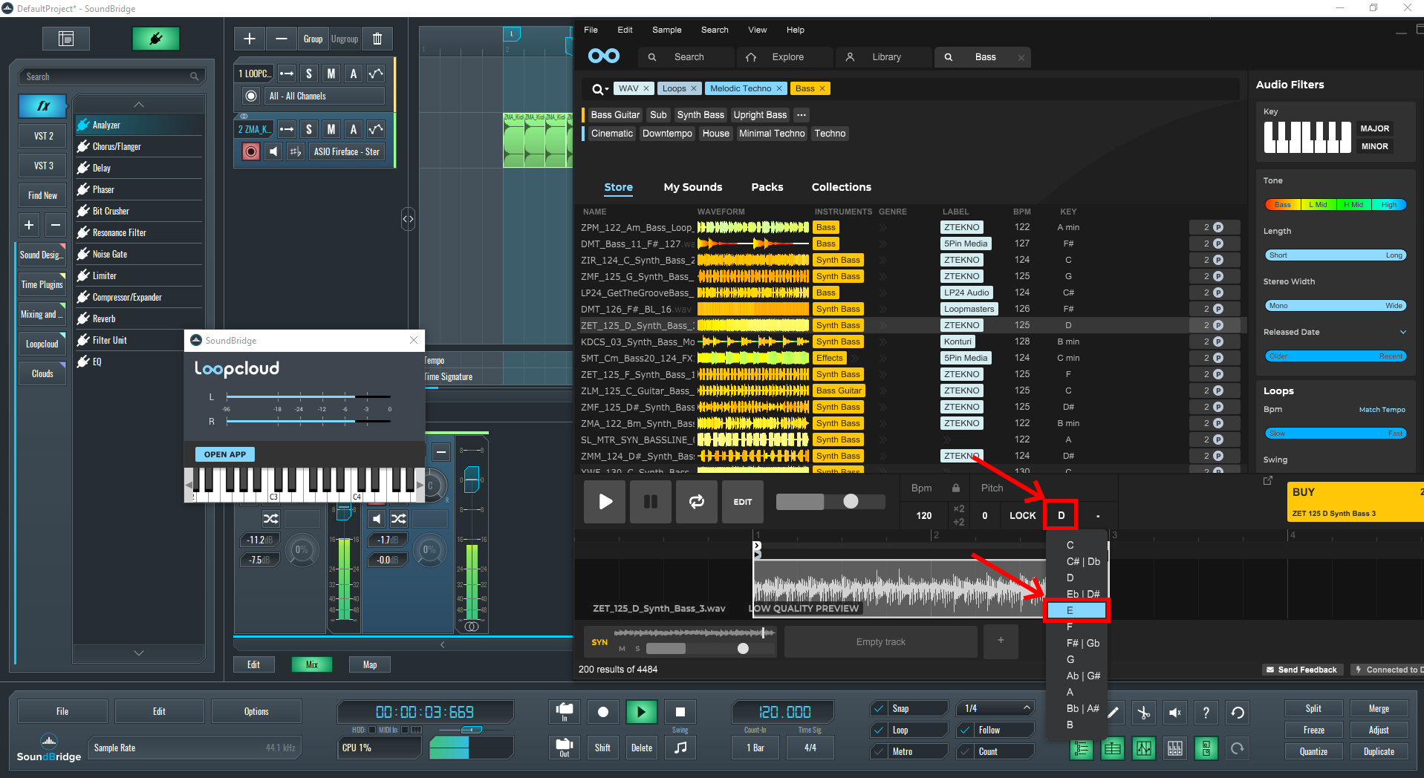The width and height of the screenshot is (1424, 778).
Task: Click OPEN APP in Loopcloud plugin
Action: [x=225, y=454]
